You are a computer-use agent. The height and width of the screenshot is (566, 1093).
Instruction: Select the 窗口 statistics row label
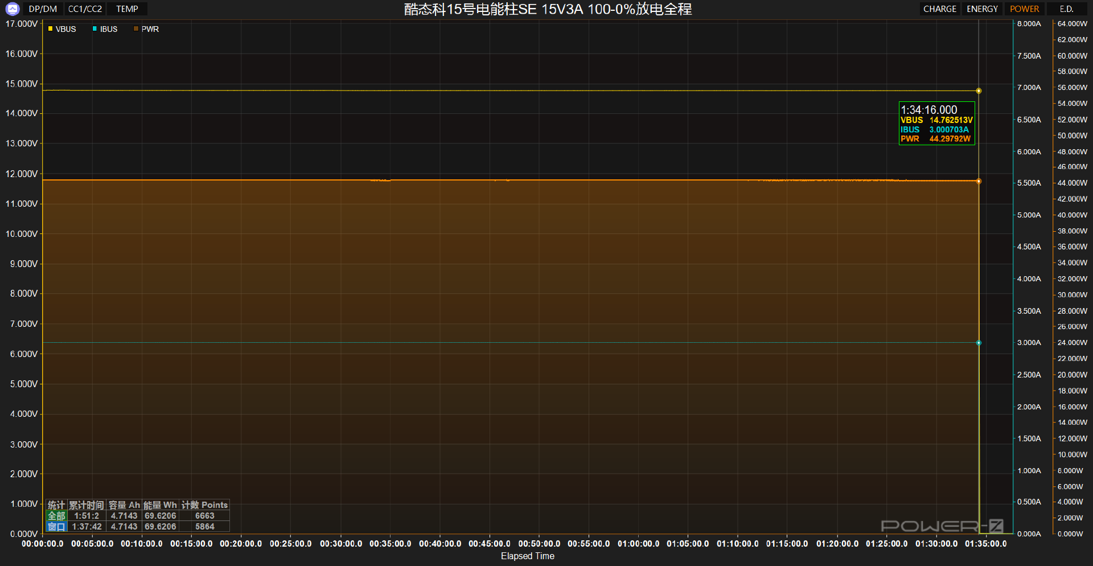point(57,527)
